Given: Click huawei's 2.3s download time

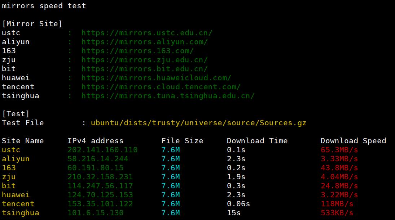Looking at the screenshot, I should tap(236, 195).
